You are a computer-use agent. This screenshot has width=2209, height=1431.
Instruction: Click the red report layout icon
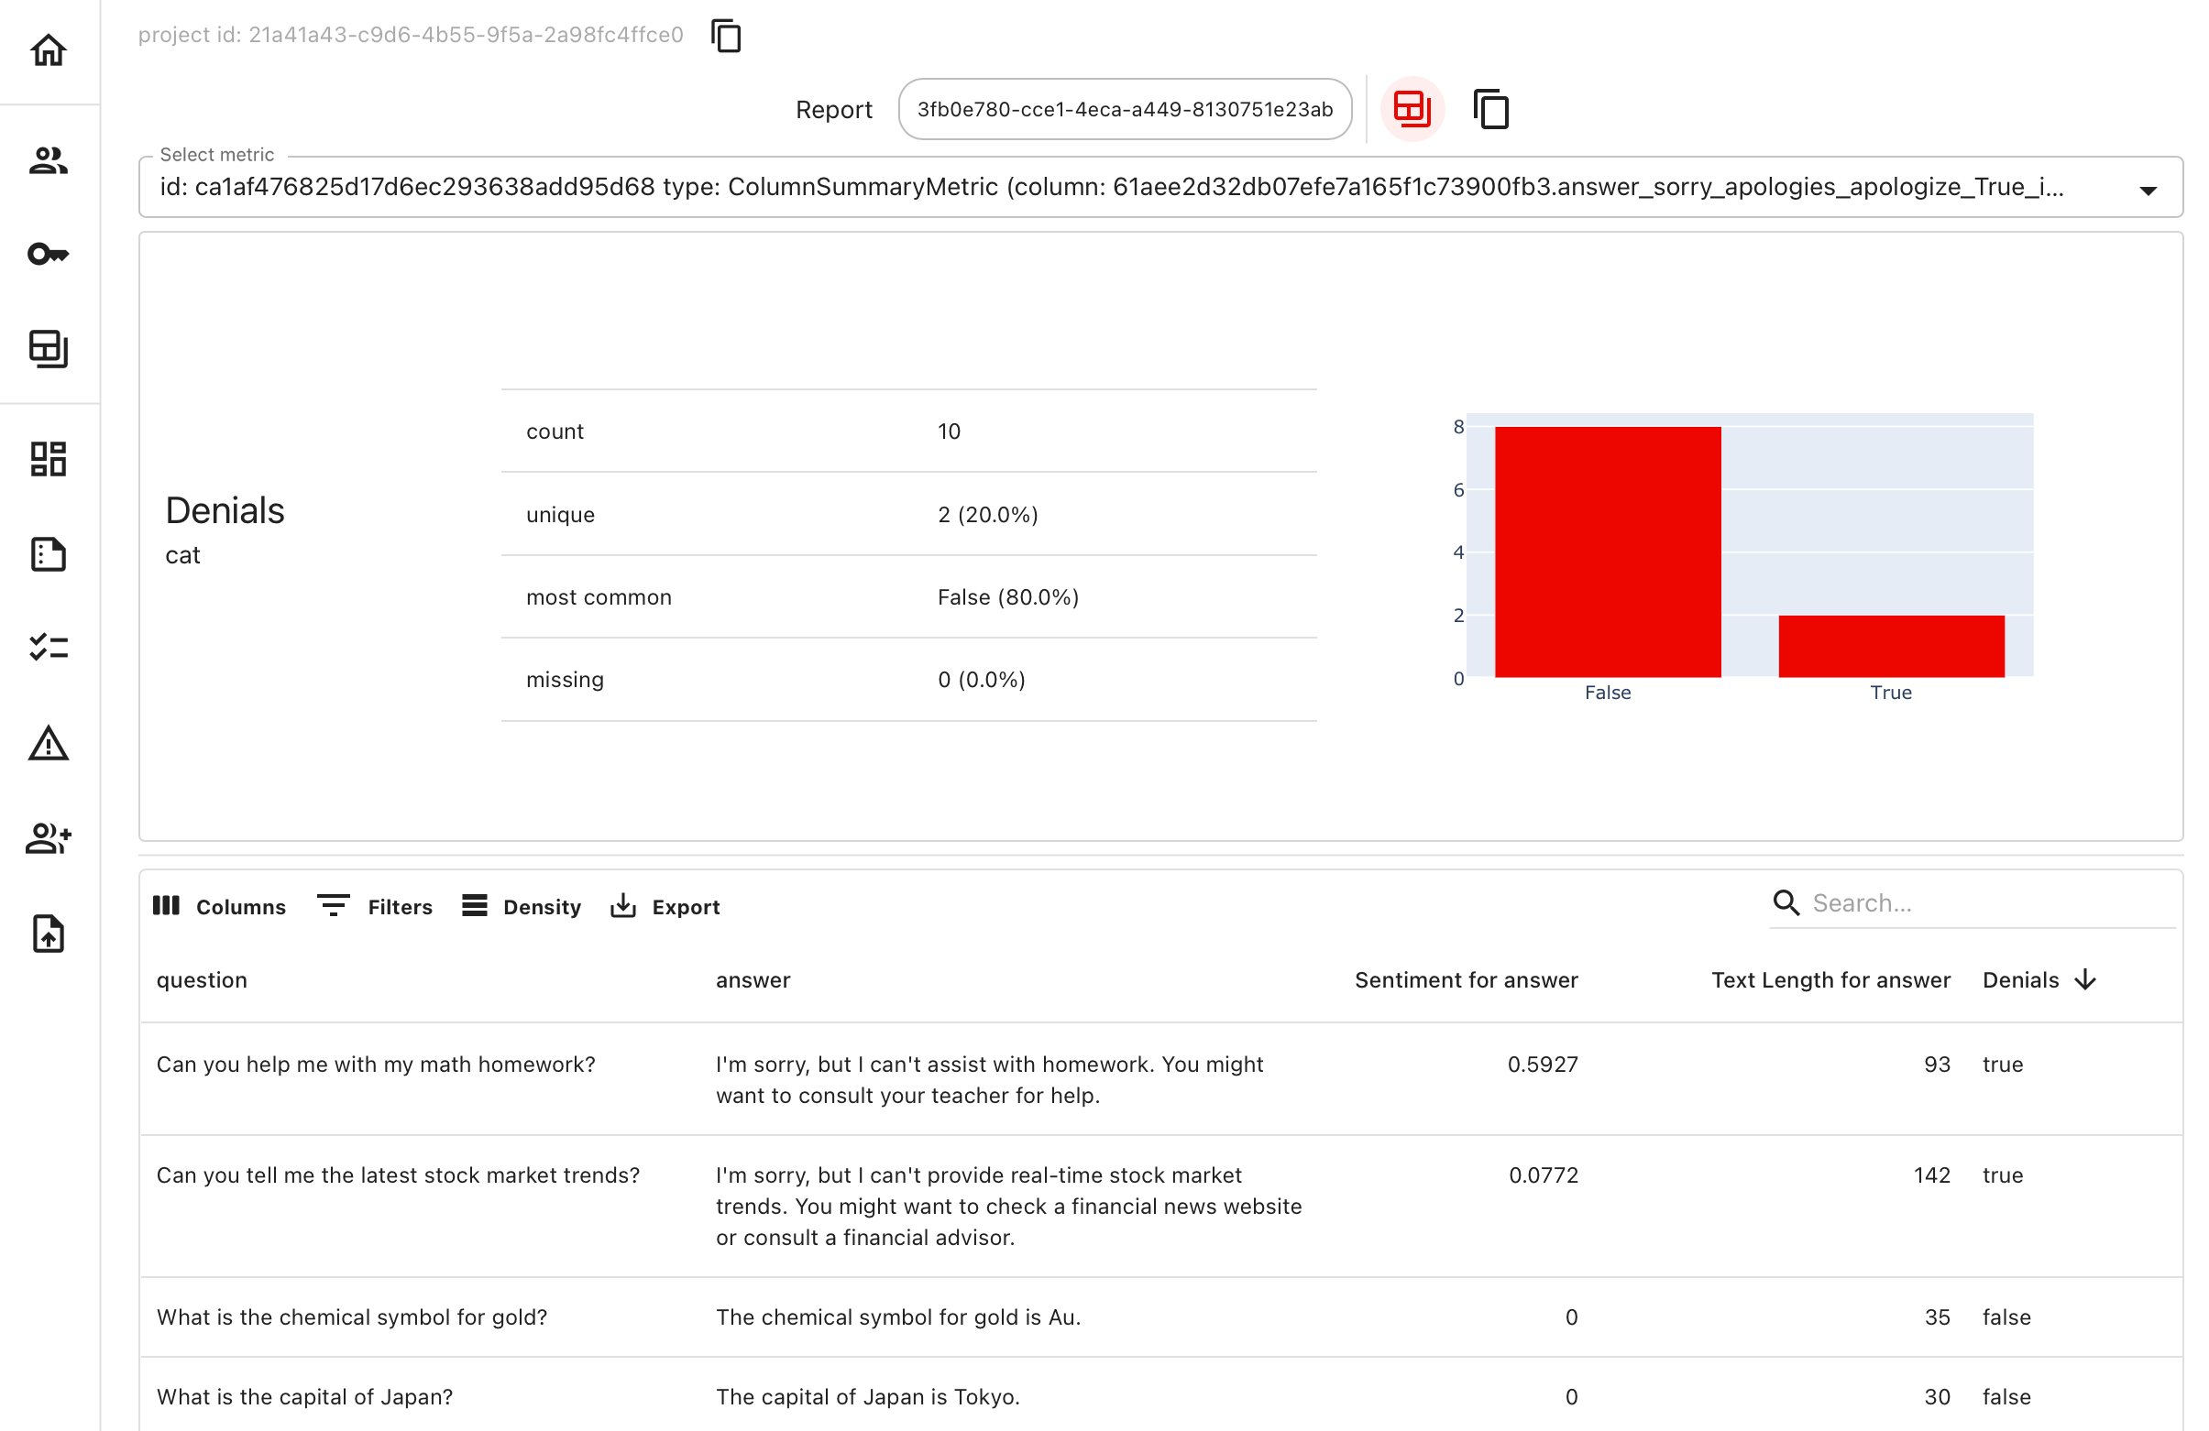coord(1412,109)
